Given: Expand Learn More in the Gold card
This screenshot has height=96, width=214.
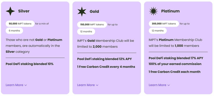Looking at the screenshot, I should pos(88,85).
